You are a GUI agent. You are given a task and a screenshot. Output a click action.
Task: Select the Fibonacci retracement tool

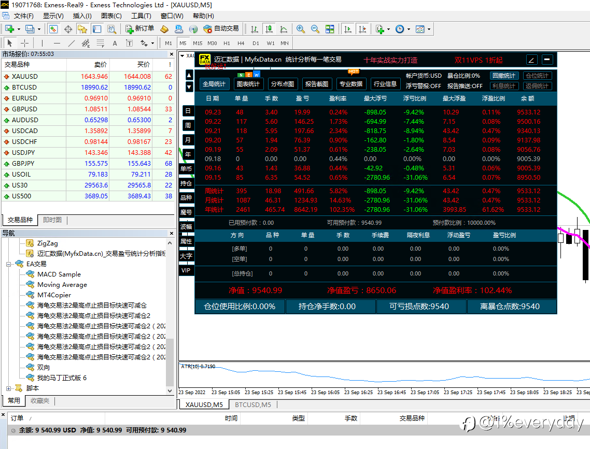101,43
